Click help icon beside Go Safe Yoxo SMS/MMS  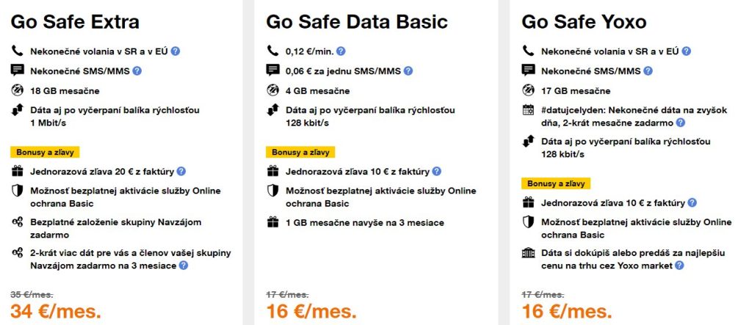click(648, 71)
